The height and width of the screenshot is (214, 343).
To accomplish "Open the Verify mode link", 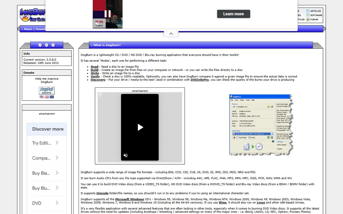I will [x=95, y=77].
